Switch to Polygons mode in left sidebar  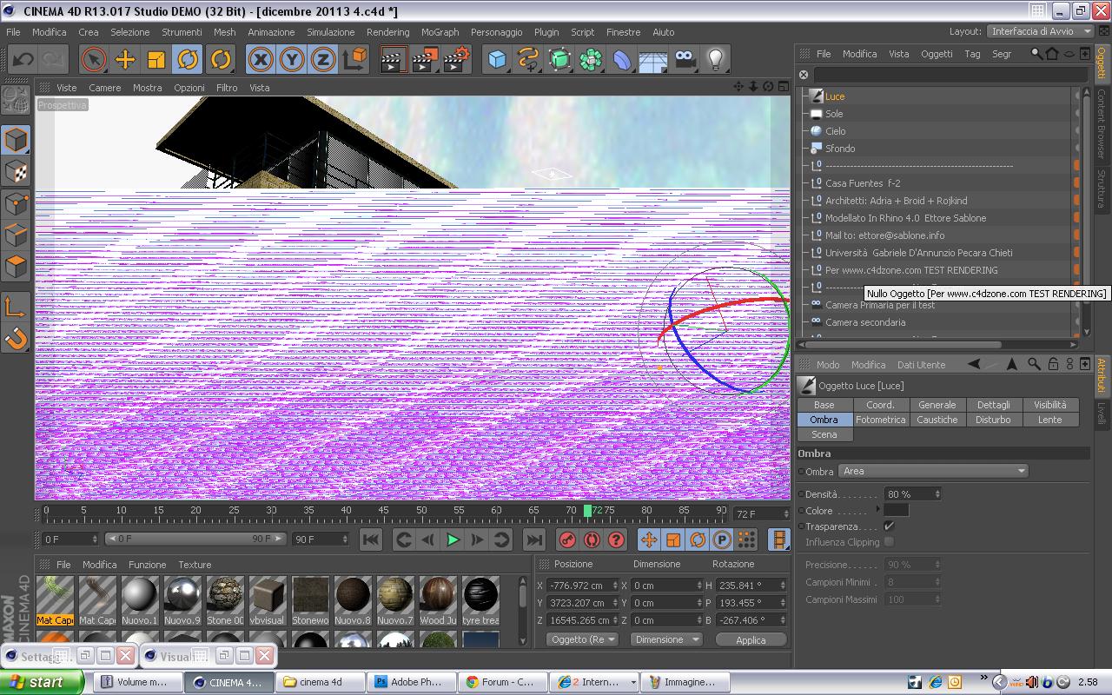[17, 267]
